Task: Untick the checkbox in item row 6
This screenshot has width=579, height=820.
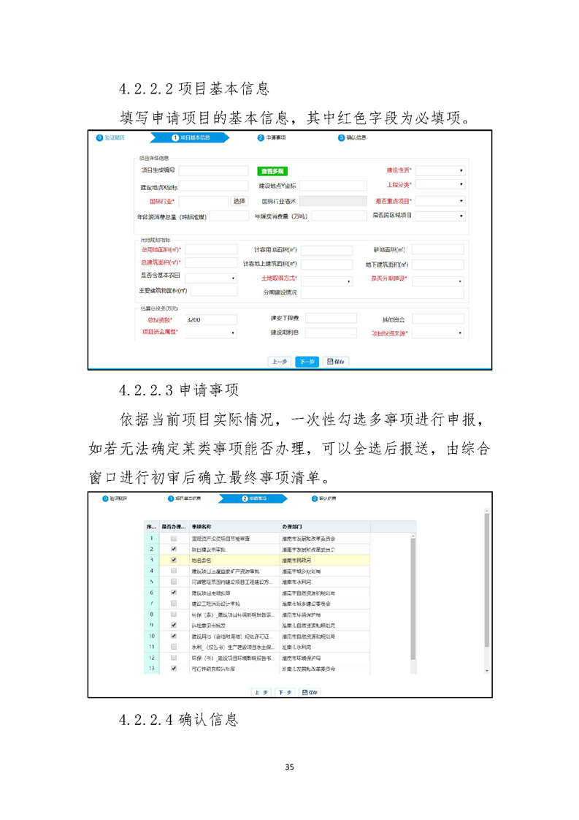Action: coord(174,593)
